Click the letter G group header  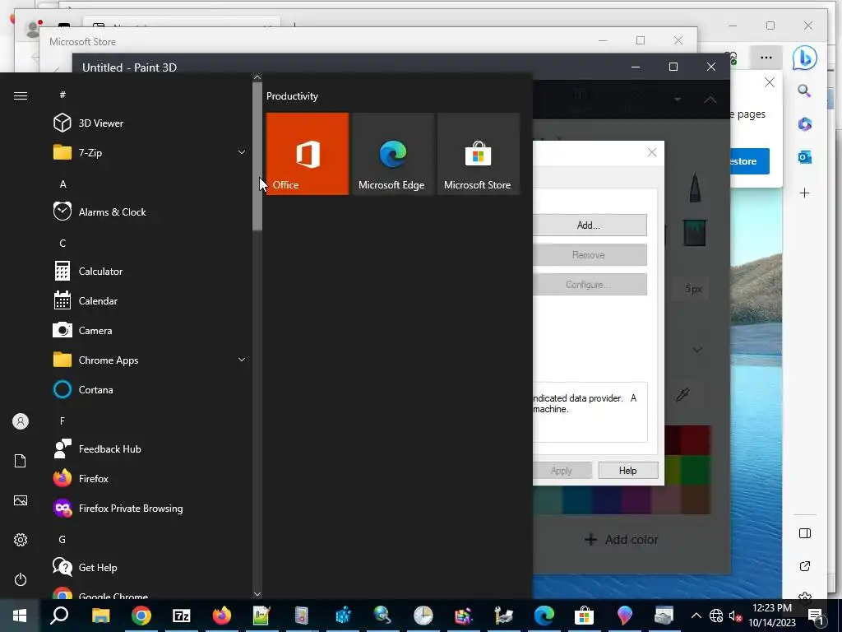click(62, 539)
